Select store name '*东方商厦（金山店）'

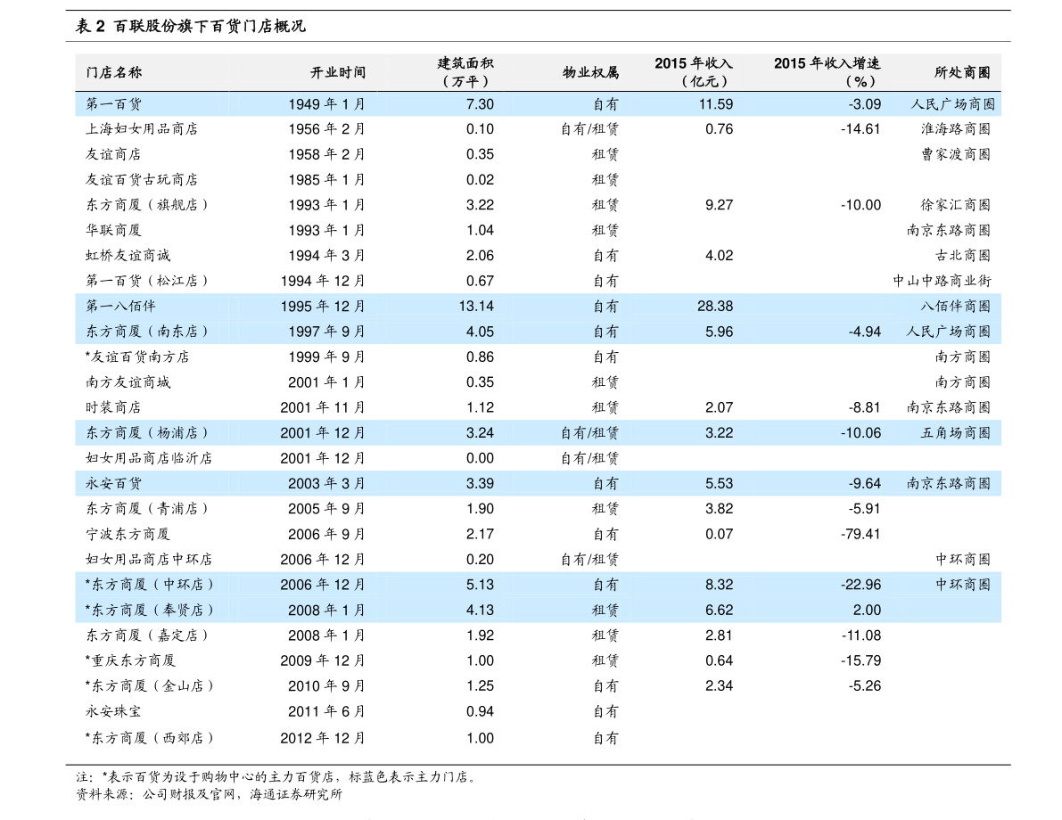[150, 686]
